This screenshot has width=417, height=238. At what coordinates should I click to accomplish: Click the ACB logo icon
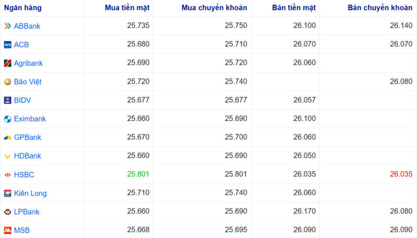[x=7, y=45]
